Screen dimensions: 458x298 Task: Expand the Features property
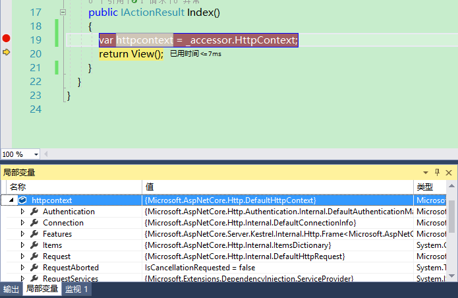[x=22, y=234]
